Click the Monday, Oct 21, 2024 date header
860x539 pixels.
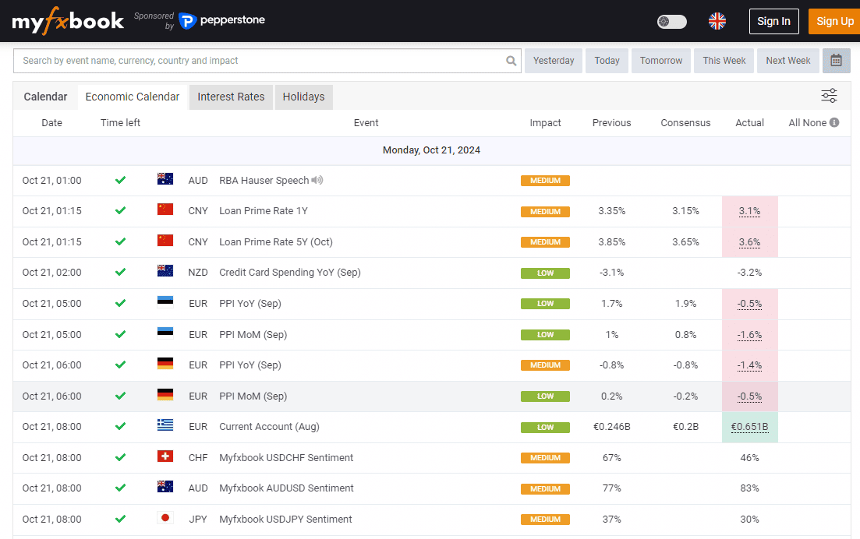[431, 150]
